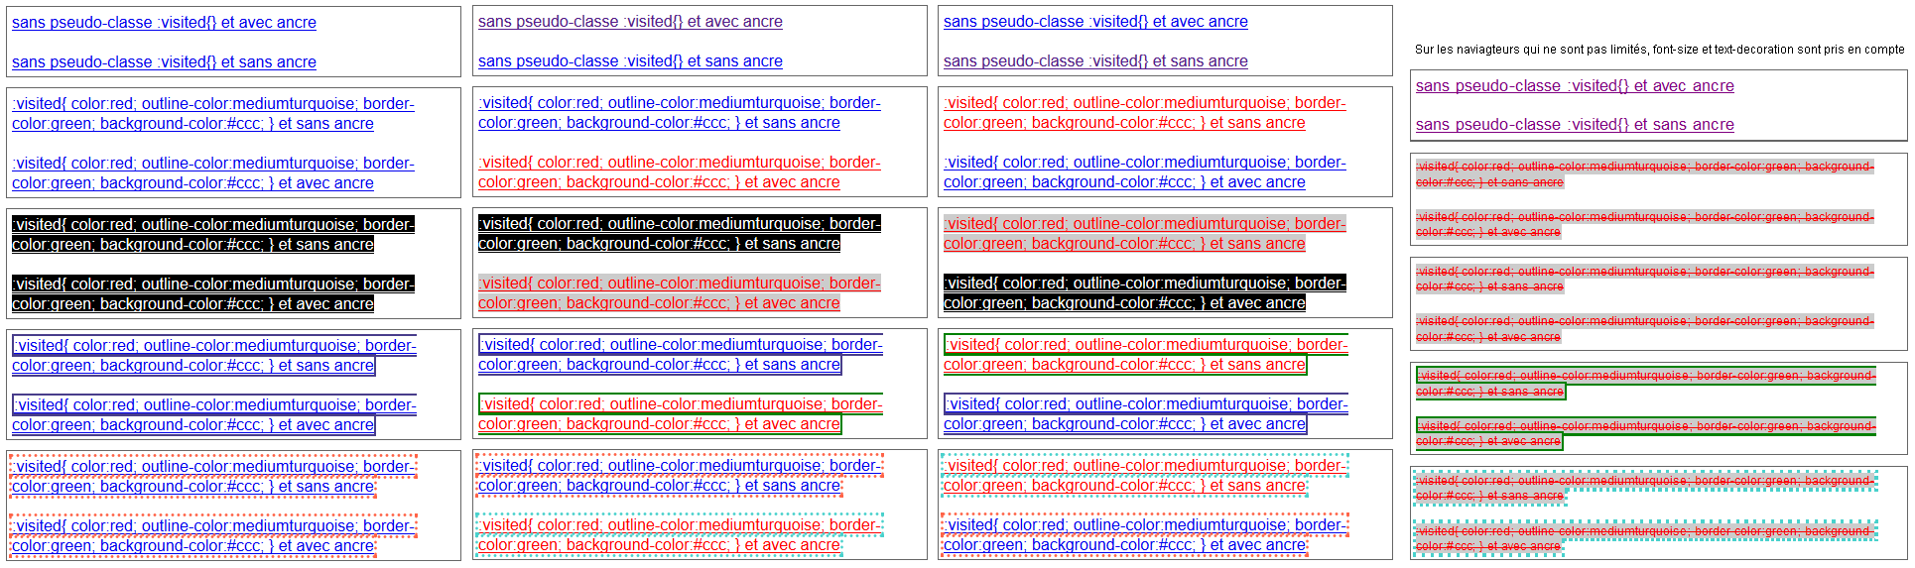Follow grey-background red 'et sans ancre' link, third column
Viewport: 1915px width, 568px height.
coord(1145,233)
